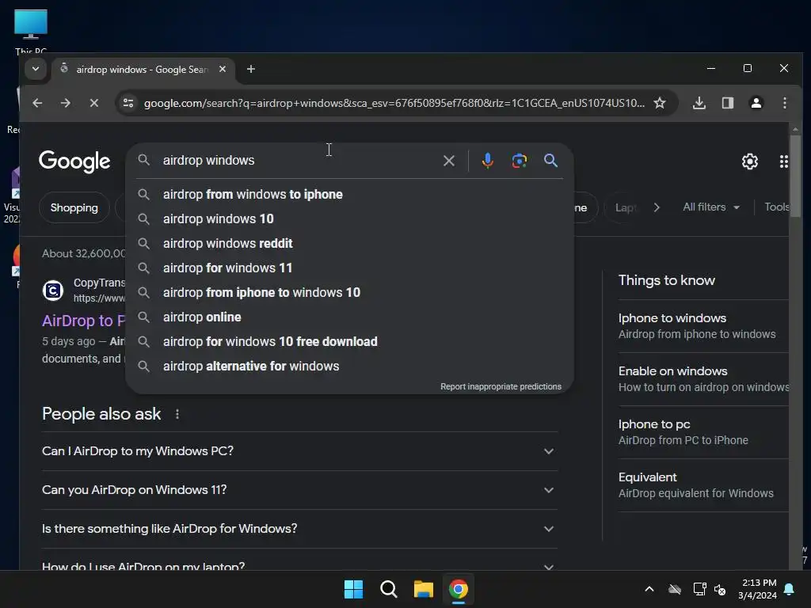Open Iphone to pc in Things to know
811x608 pixels.
703,432
